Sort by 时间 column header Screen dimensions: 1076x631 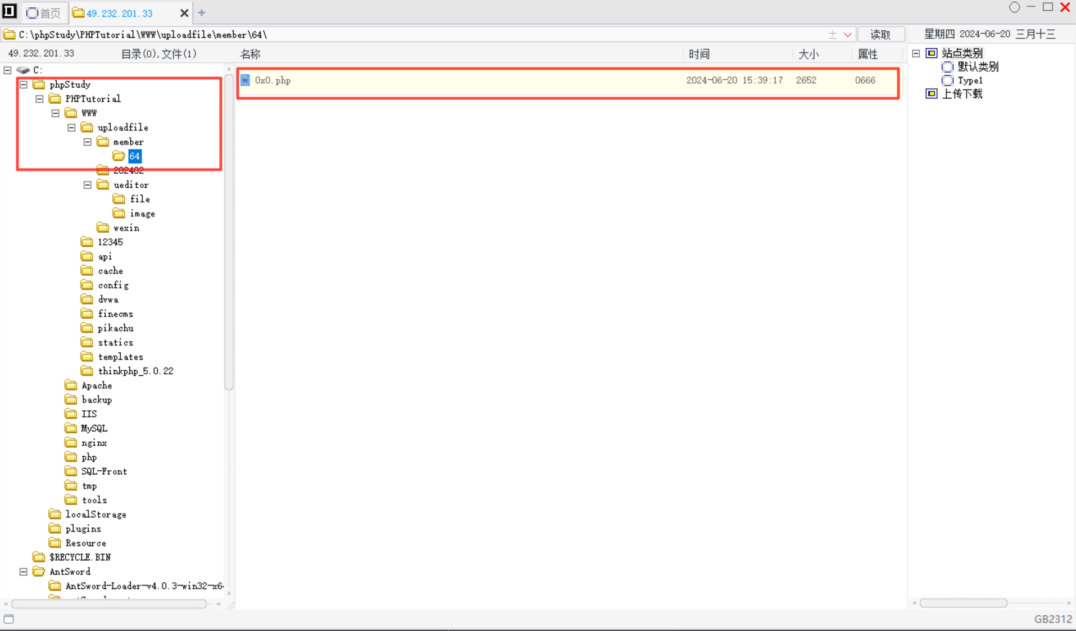point(699,54)
